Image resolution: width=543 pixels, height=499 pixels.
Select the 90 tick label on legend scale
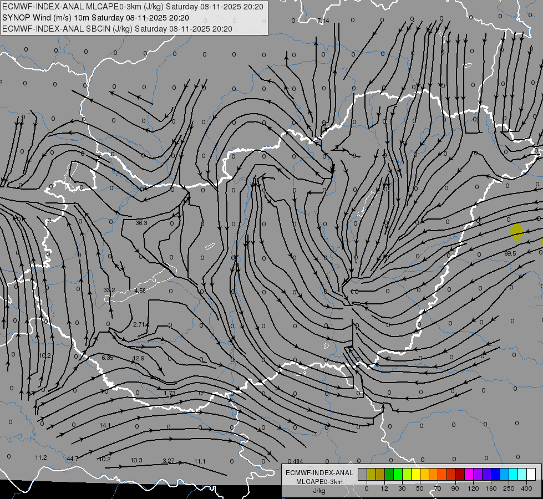point(455,488)
